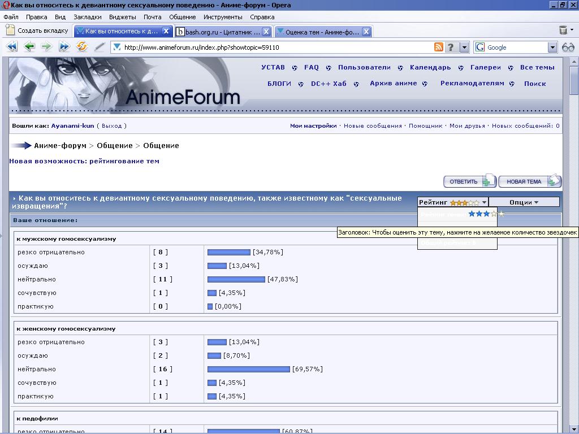Open the Общение menu in menu bar

(x=183, y=17)
